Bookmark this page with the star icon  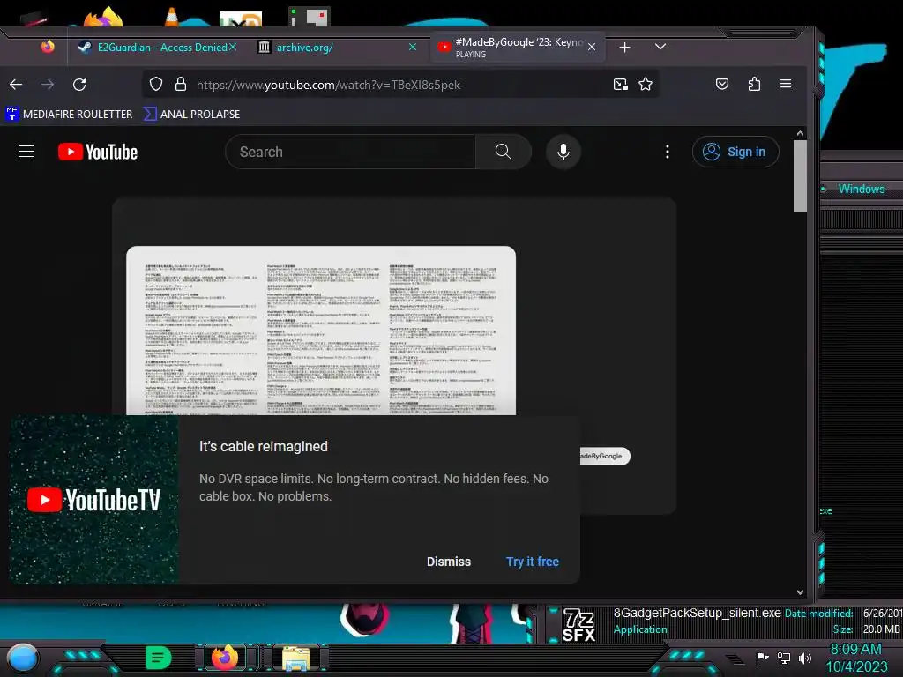(x=646, y=84)
